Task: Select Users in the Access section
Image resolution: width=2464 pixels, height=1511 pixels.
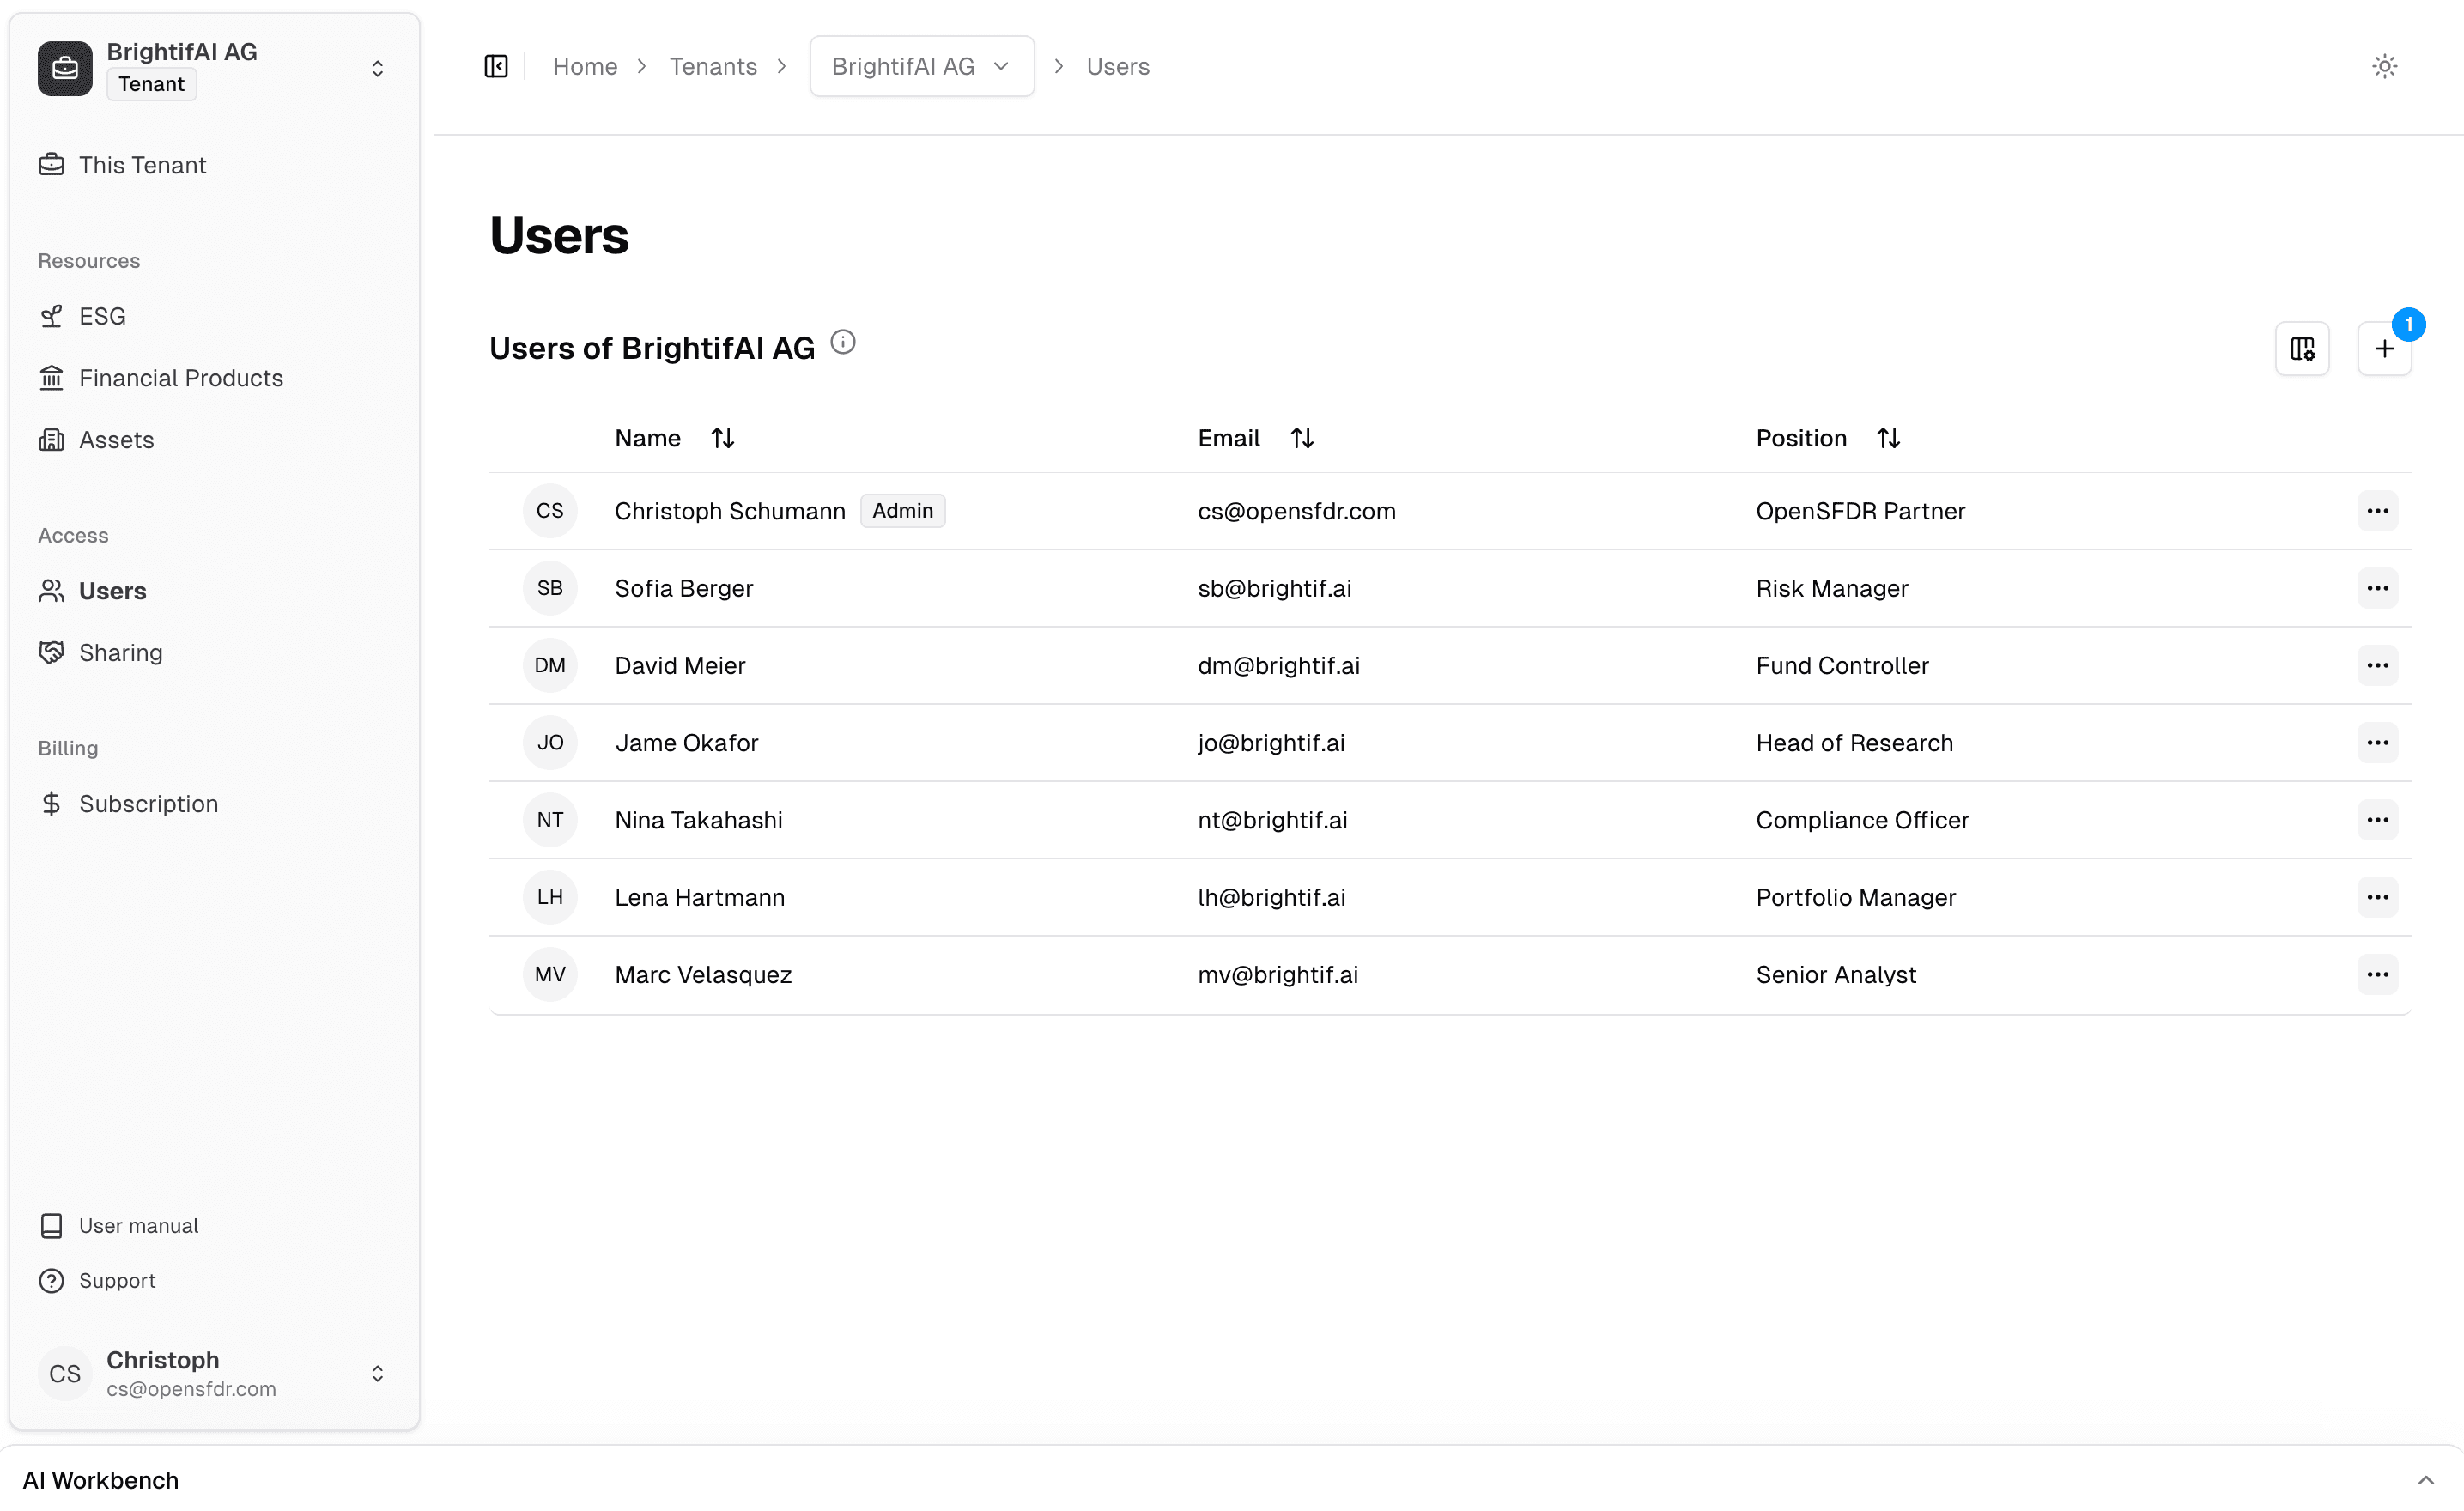Action: tap(113, 590)
